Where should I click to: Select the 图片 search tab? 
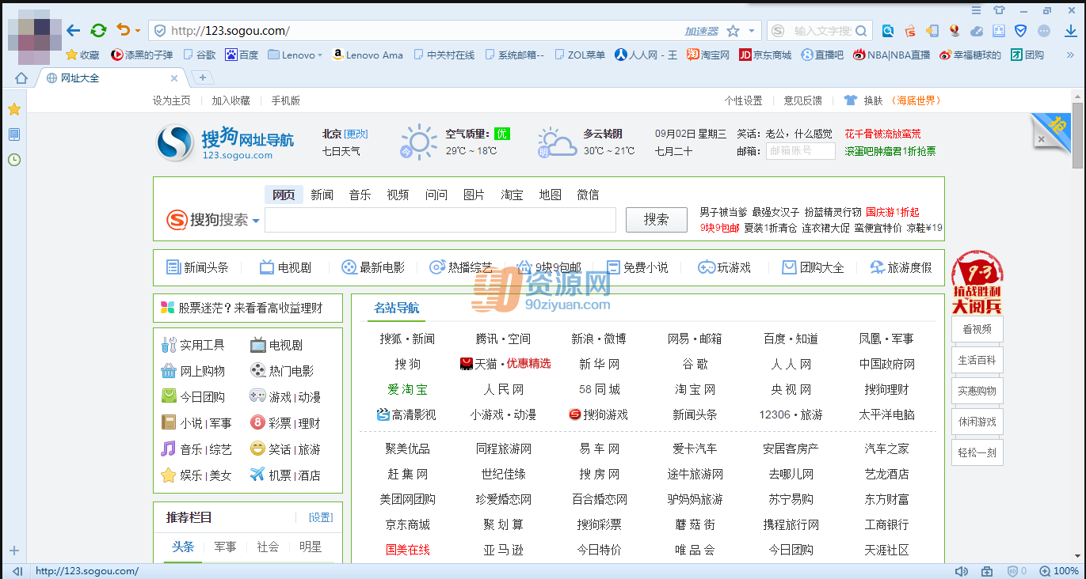pyautogui.click(x=474, y=195)
